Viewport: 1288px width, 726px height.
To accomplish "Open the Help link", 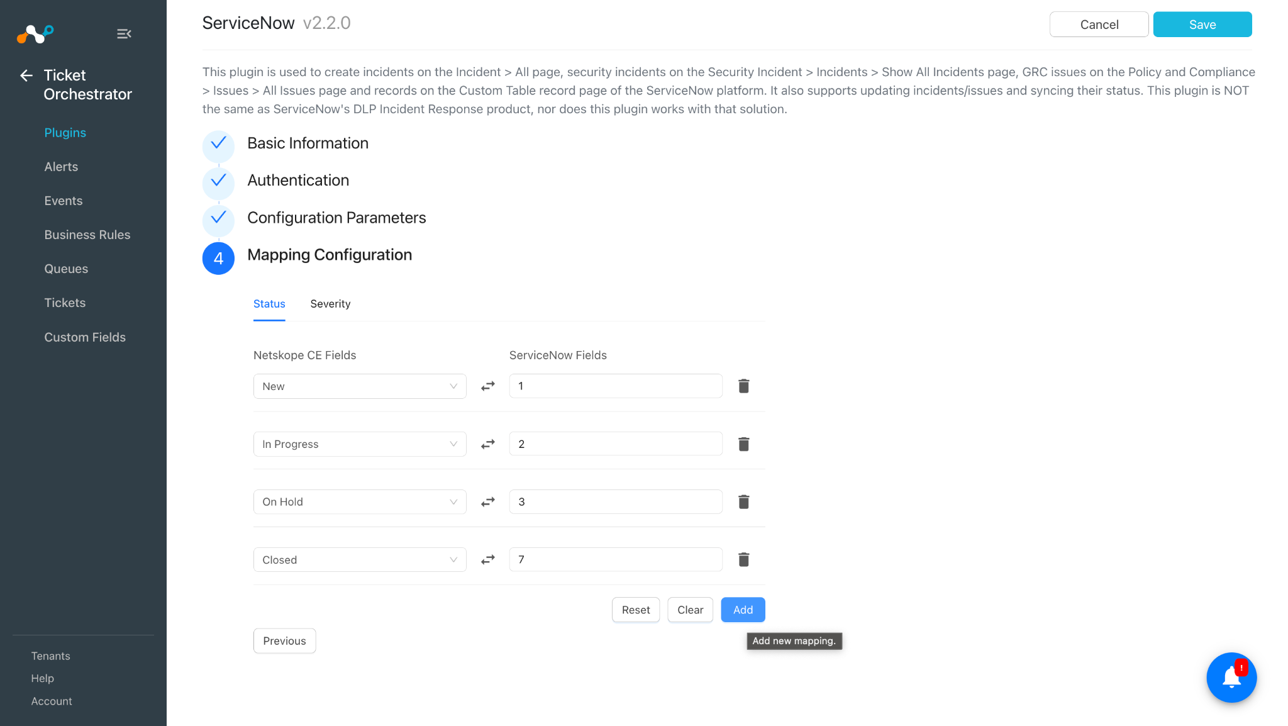I will 43,679.
